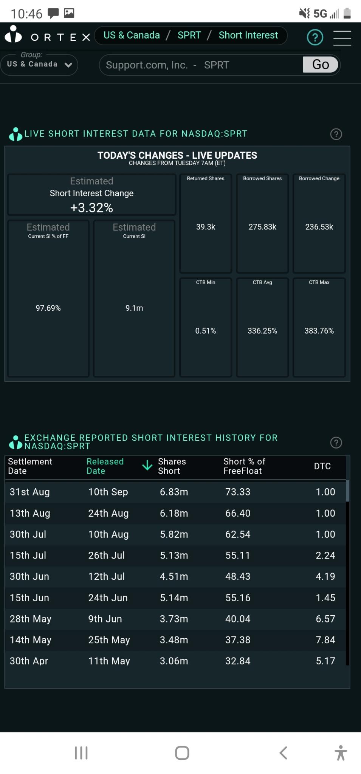Click the ORTEX logo icon

tap(12, 36)
